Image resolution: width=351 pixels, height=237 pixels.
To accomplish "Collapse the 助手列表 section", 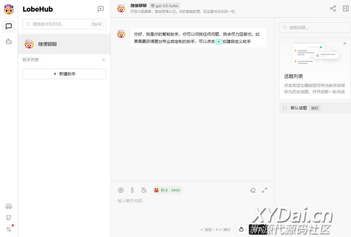I will pos(103,60).
